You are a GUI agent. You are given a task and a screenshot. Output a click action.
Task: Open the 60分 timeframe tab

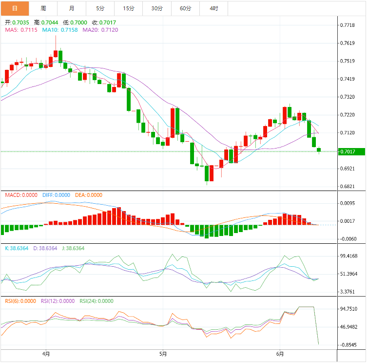[x=185, y=8]
